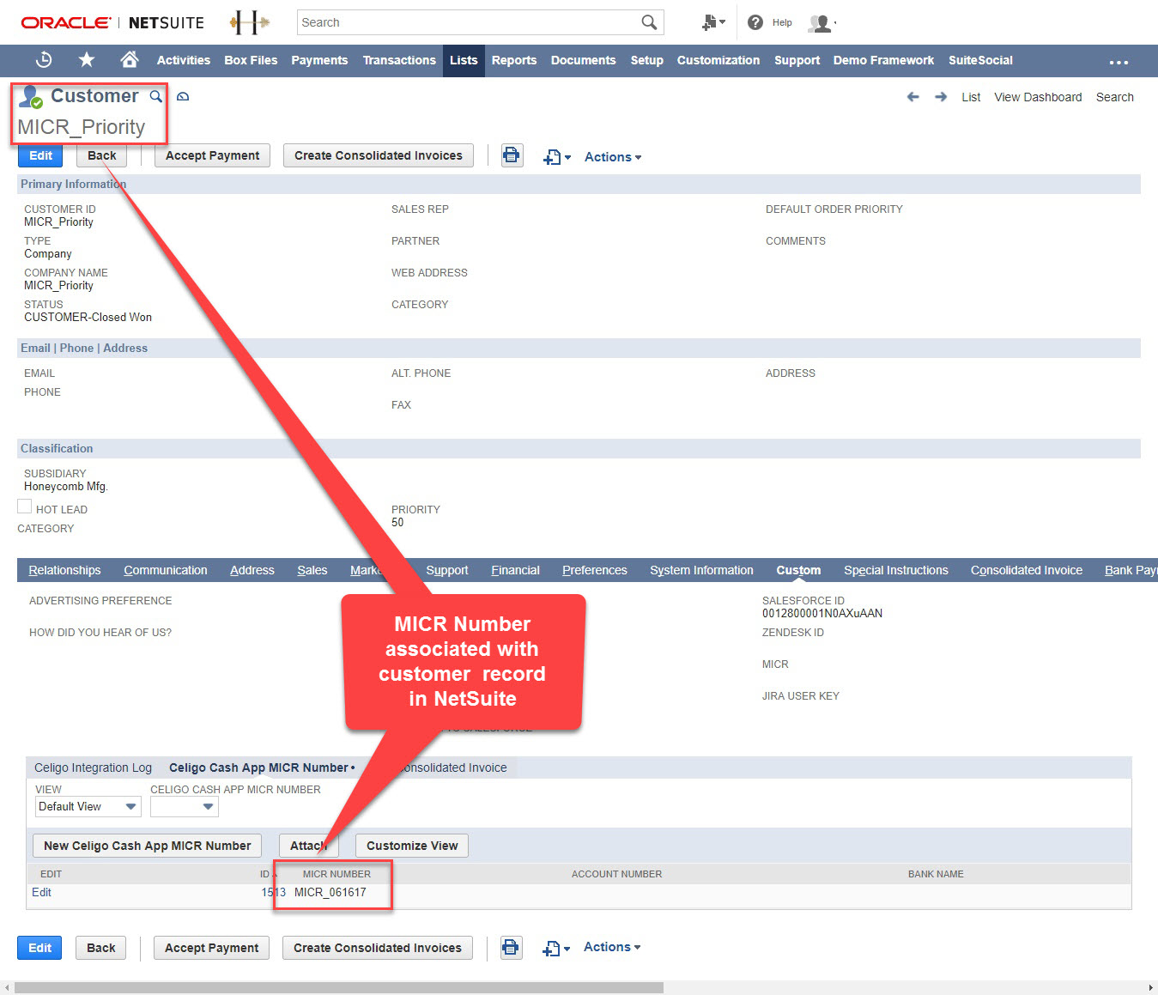The width and height of the screenshot is (1158, 995).
Task: Click the top Edit button
Action: [x=41, y=155]
